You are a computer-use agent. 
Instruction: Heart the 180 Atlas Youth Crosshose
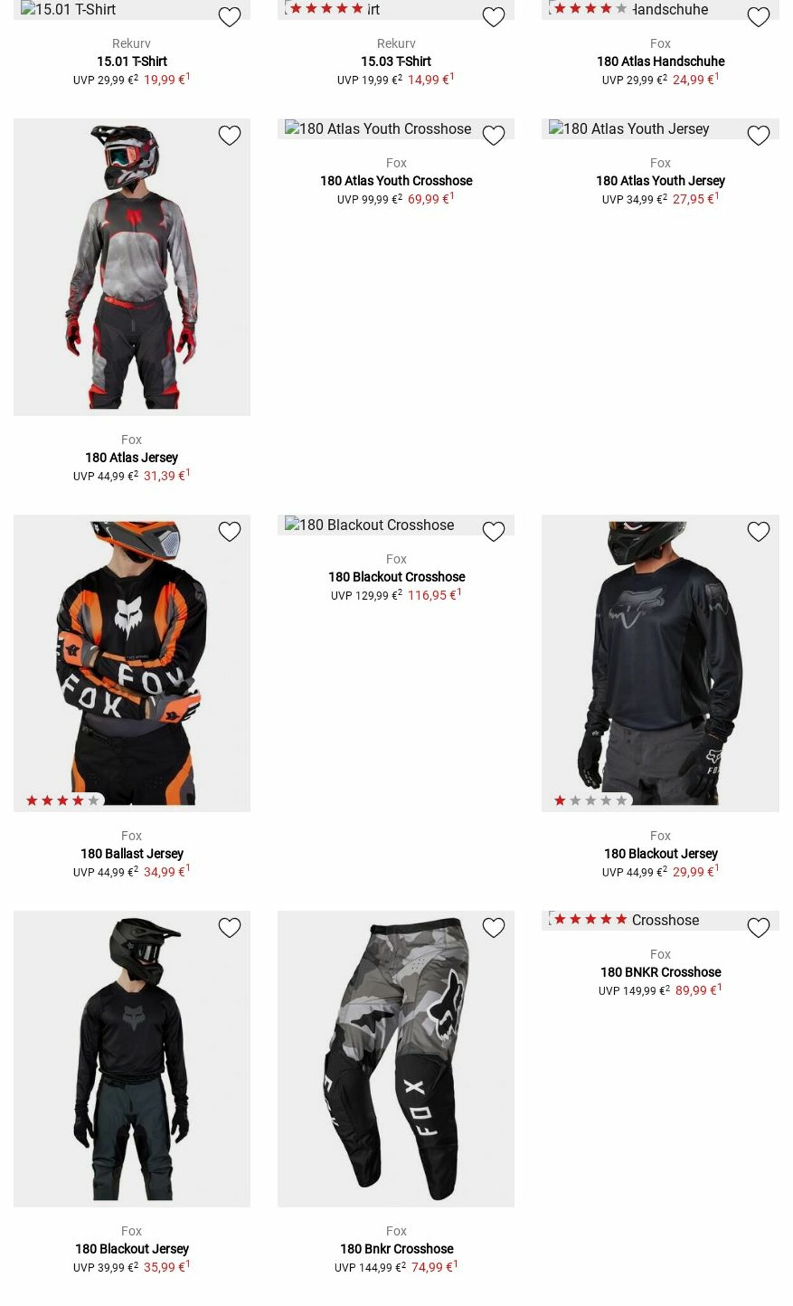[494, 136]
